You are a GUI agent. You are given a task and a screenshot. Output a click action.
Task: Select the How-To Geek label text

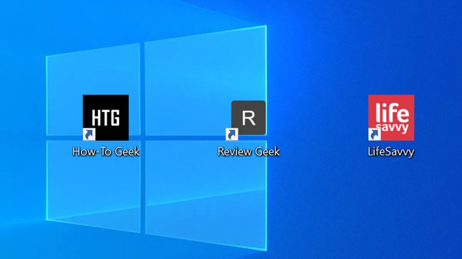[107, 151]
